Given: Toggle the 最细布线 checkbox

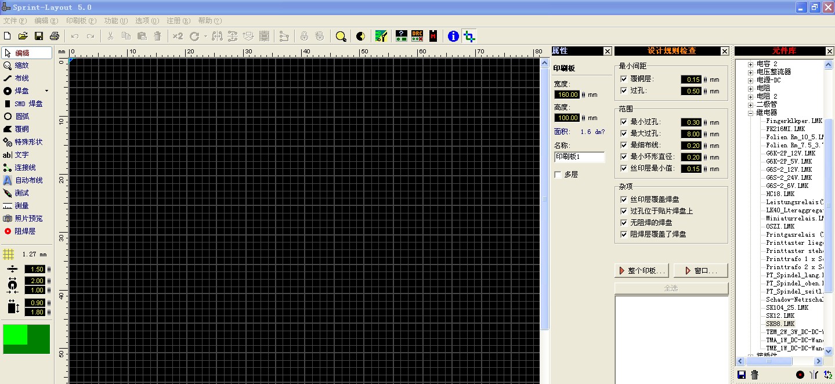Looking at the screenshot, I should pos(624,145).
